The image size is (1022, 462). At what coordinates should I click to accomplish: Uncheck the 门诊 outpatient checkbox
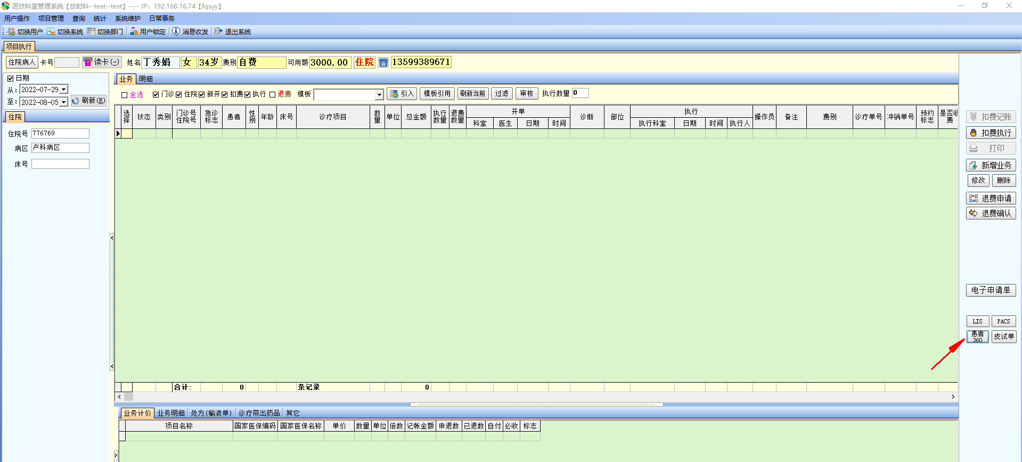tap(156, 94)
